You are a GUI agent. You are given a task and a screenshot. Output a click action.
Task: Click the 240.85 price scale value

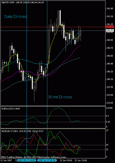(110, 40)
